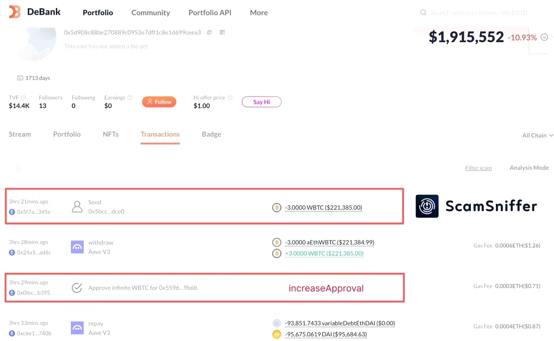Screen dimensions: 554x341
Task: Click Followers count 13
Action: pos(42,106)
